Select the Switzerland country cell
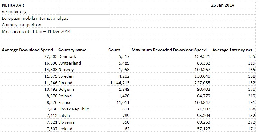The image size is (259, 132). [70, 63]
